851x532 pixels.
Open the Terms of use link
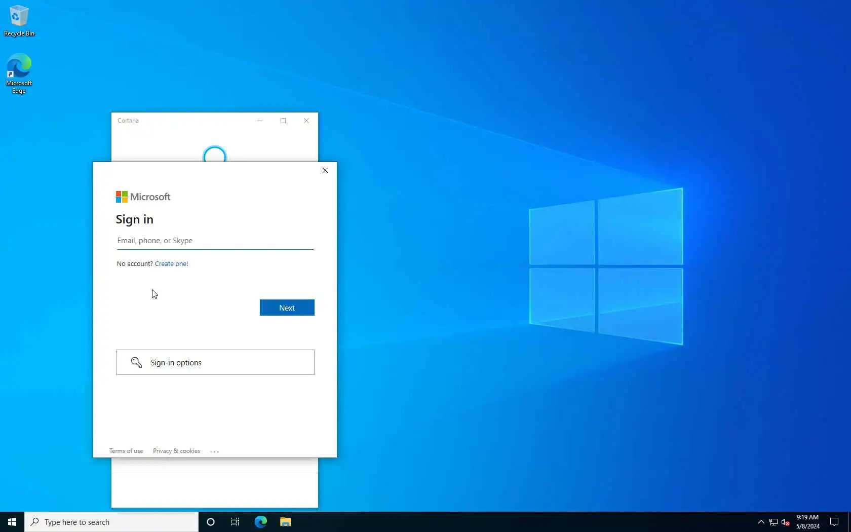126,451
